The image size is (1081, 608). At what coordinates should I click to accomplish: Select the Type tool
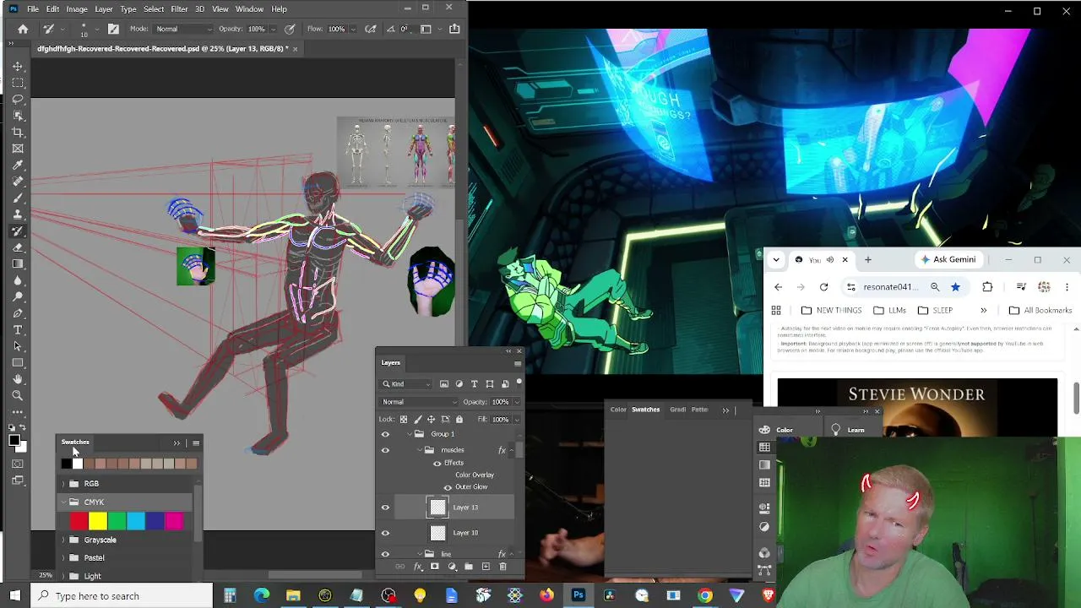tap(18, 329)
